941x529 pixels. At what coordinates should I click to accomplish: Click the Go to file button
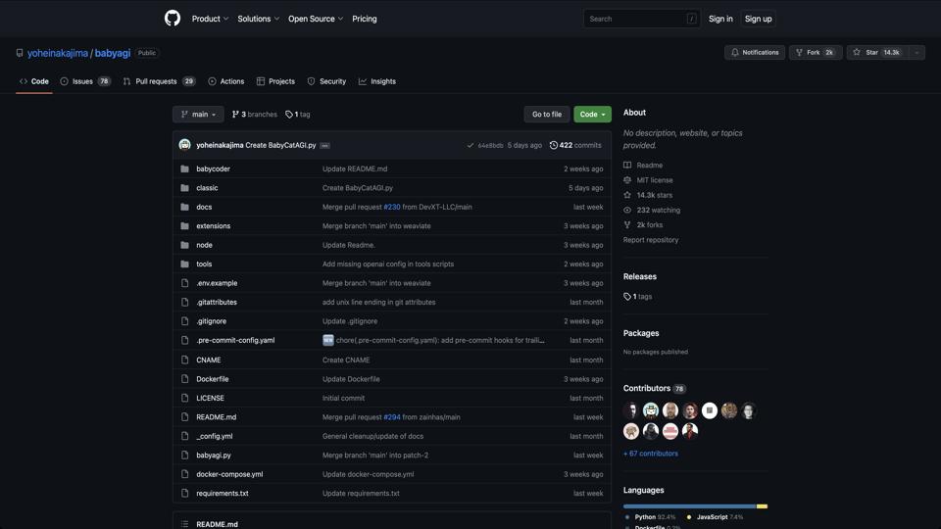pos(546,115)
